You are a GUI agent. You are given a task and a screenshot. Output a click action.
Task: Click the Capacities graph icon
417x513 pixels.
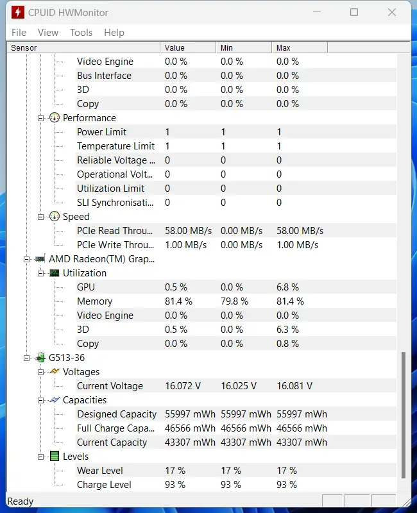[x=55, y=400]
